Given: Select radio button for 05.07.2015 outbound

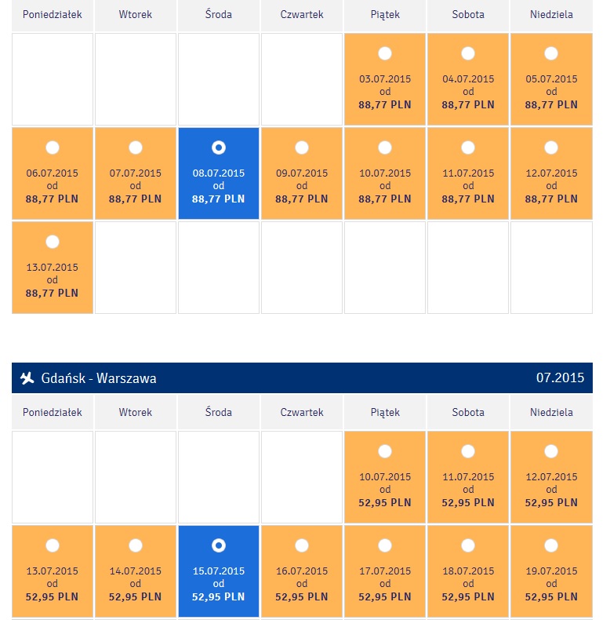Looking at the screenshot, I should click(551, 53).
